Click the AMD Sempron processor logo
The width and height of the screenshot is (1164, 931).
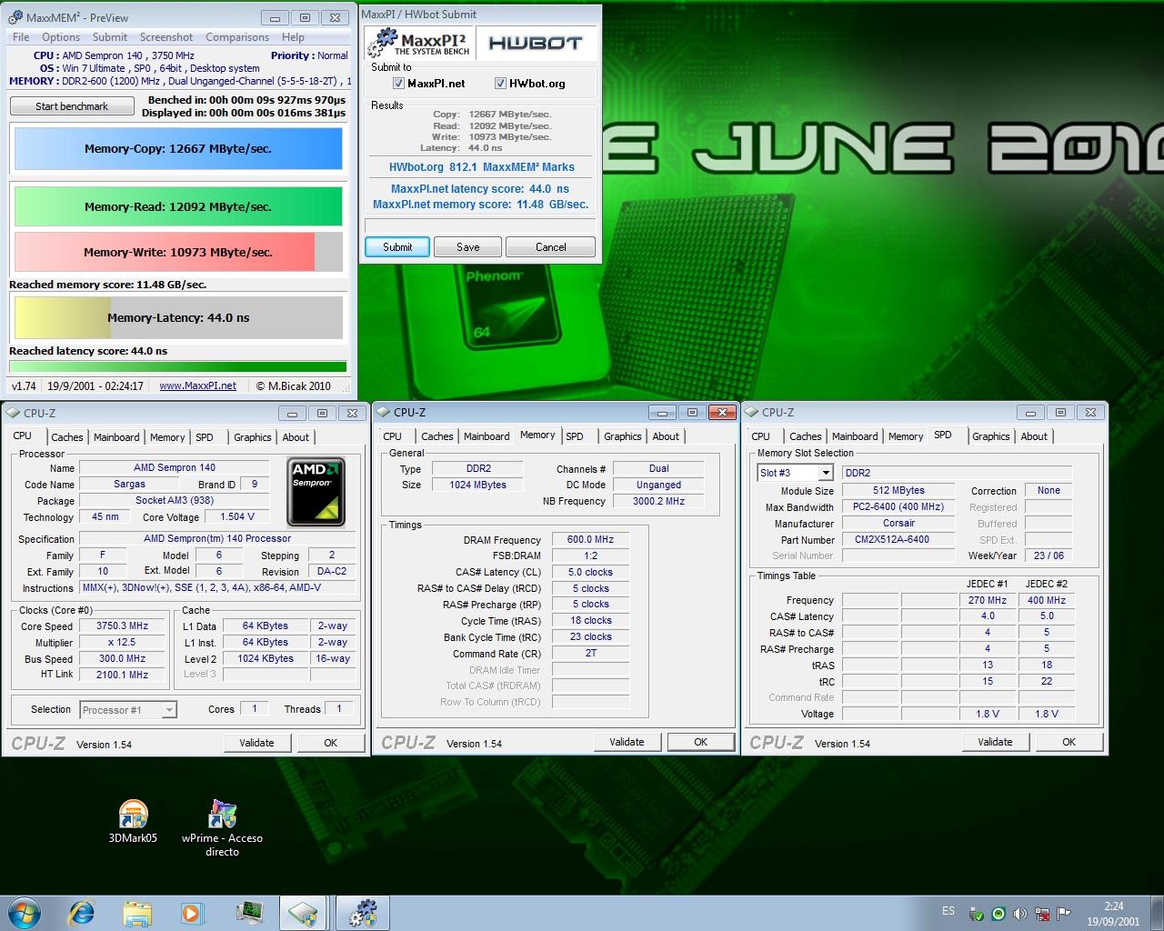click(316, 492)
